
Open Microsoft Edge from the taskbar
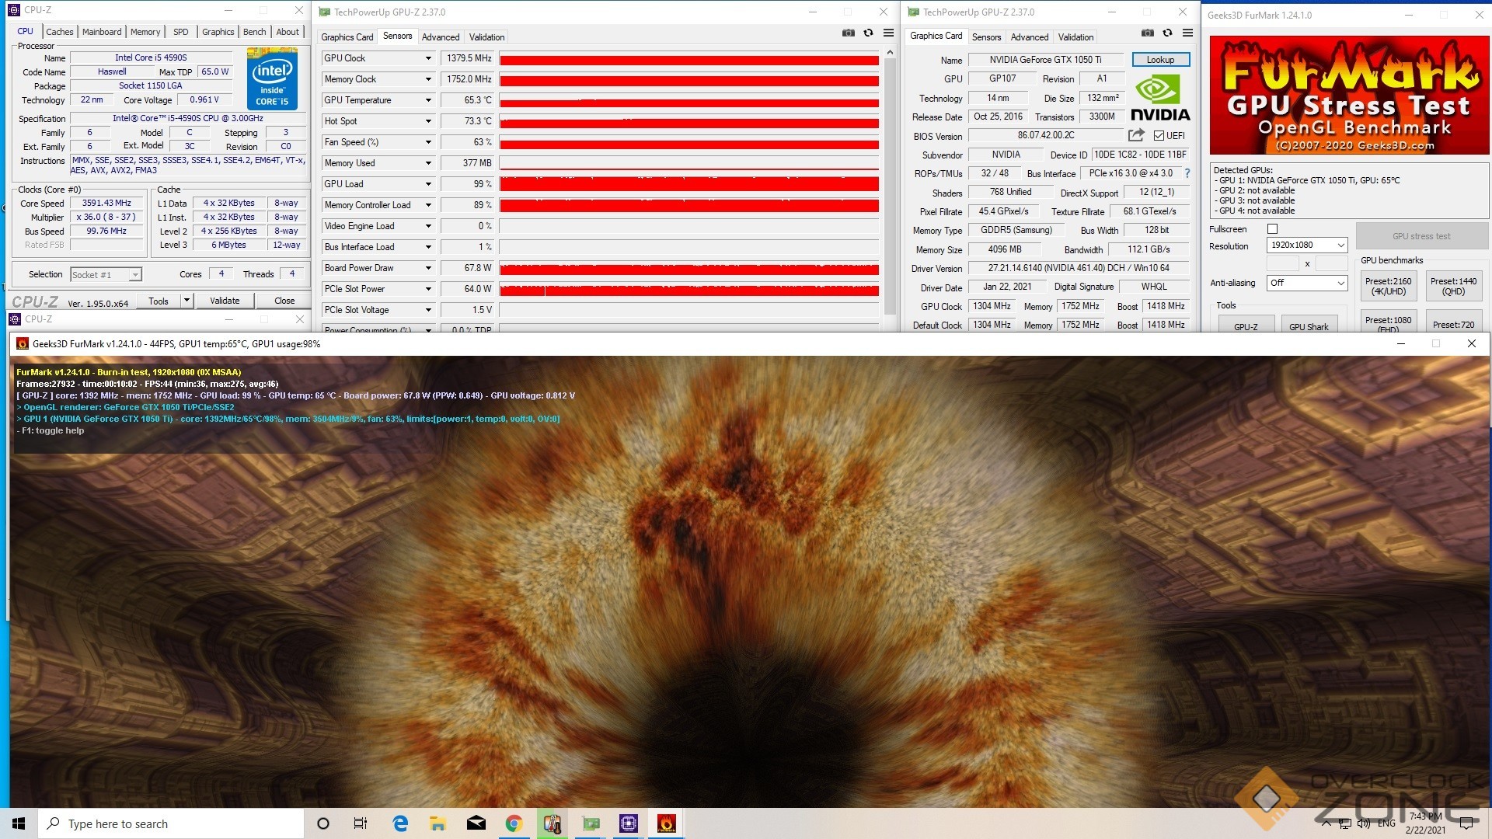click(400, 823)
